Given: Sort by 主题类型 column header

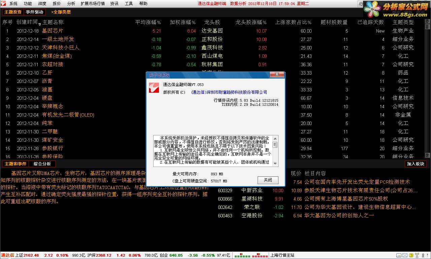Looking at the screenshot, I should pos(403,23).
